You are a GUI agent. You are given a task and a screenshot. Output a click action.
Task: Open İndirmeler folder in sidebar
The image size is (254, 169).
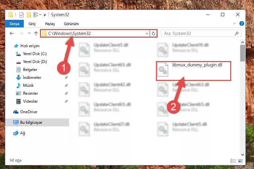point(29,78)
